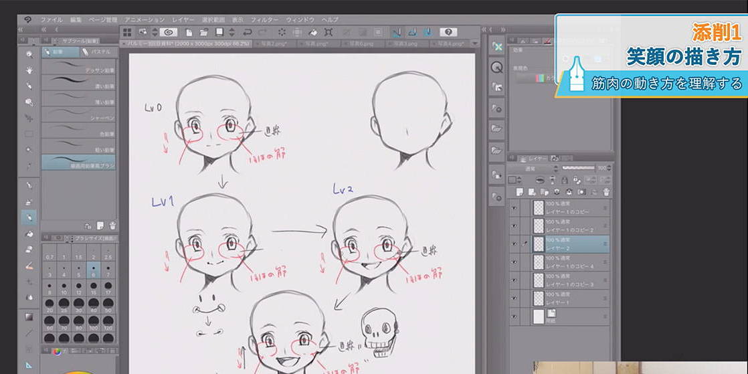Click the Redo arrow icon
The width and height of the screenshot is (748, 374).
pos(262,32)
